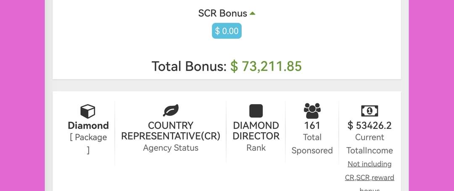Click the Total Sponsored people icon
Viewport: 454px width, 191px height.
pyautogui.click(x=312, y=110)
